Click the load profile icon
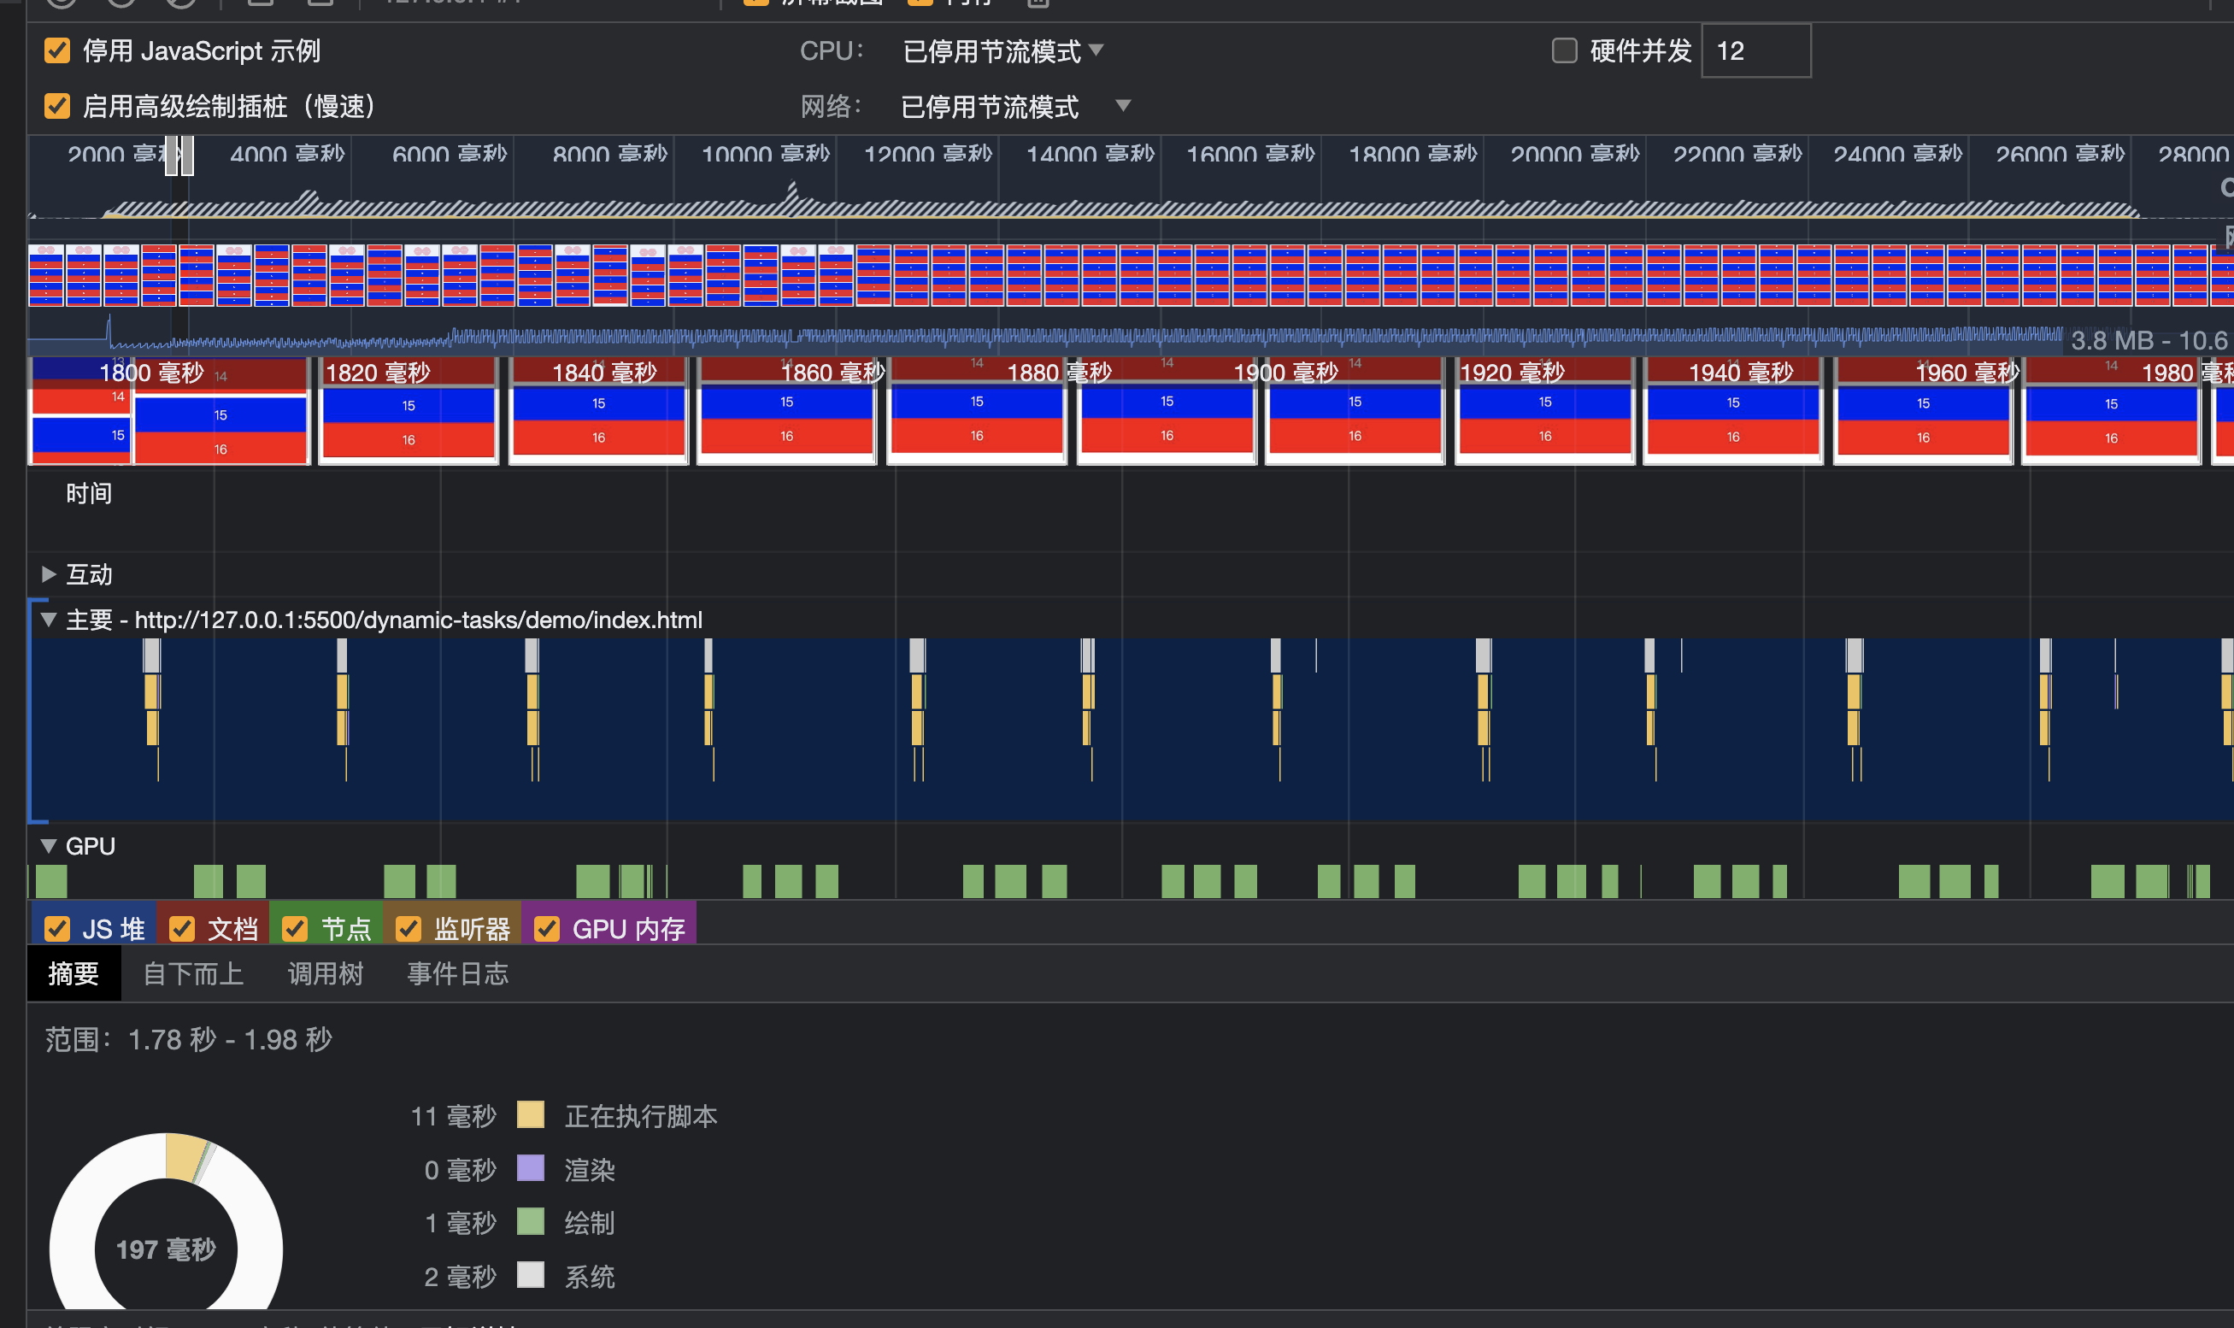This screenshot has width=2234, height=1328. point(260,3)
